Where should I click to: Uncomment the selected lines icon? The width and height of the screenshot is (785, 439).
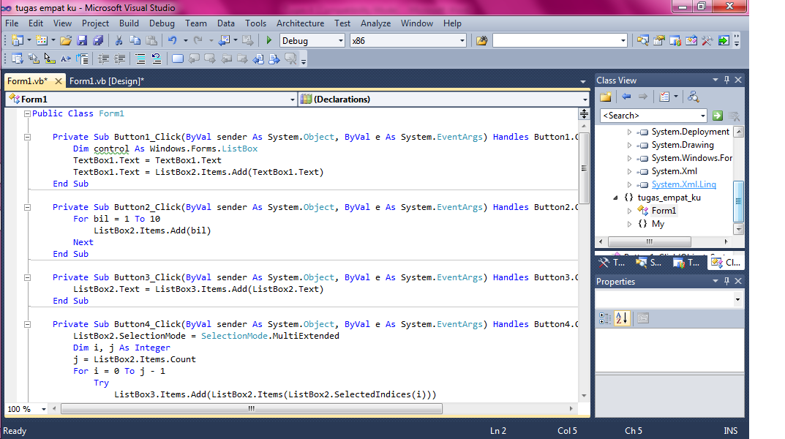click(157, 59)
